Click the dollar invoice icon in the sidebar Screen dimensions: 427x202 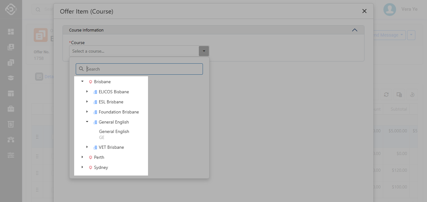[11, 124]
